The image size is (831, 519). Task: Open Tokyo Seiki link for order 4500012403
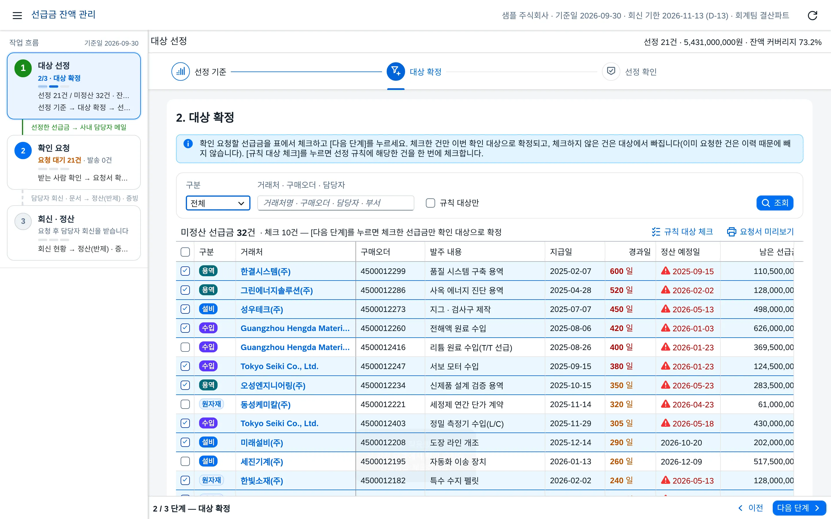point(279,423)
